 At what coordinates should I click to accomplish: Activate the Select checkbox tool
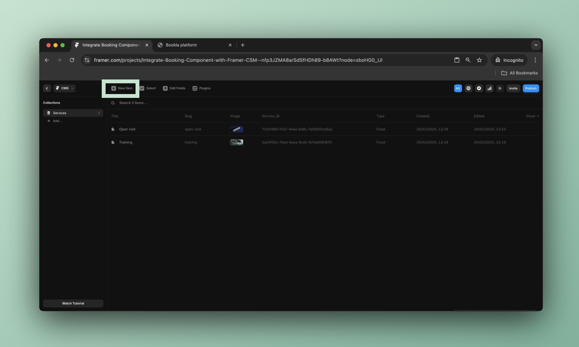[148, 88]
